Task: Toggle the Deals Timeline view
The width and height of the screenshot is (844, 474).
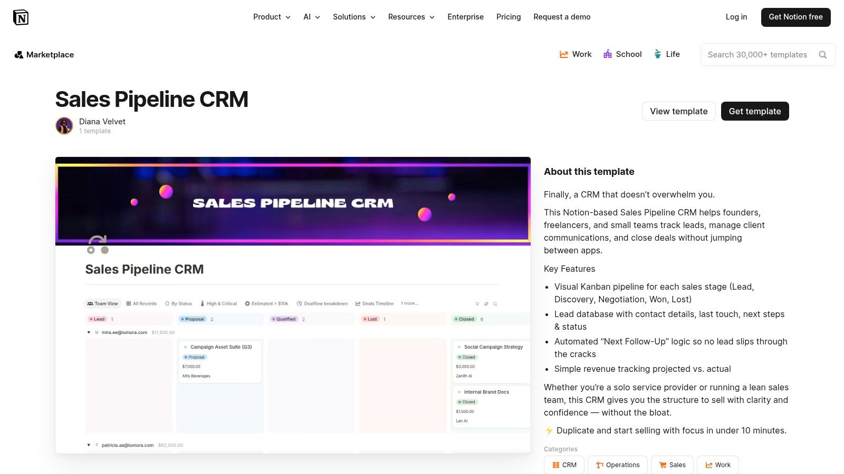Action: (375, 303)
